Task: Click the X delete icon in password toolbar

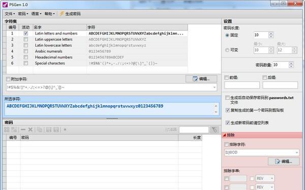Action: 30,130
